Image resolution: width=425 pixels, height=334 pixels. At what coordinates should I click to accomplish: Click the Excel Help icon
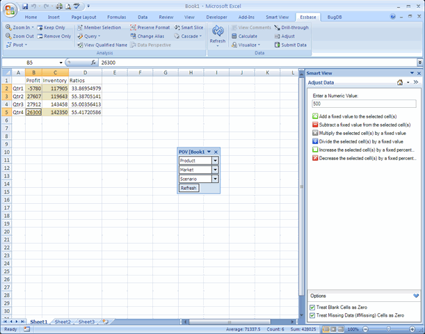[x=393, y=17]
